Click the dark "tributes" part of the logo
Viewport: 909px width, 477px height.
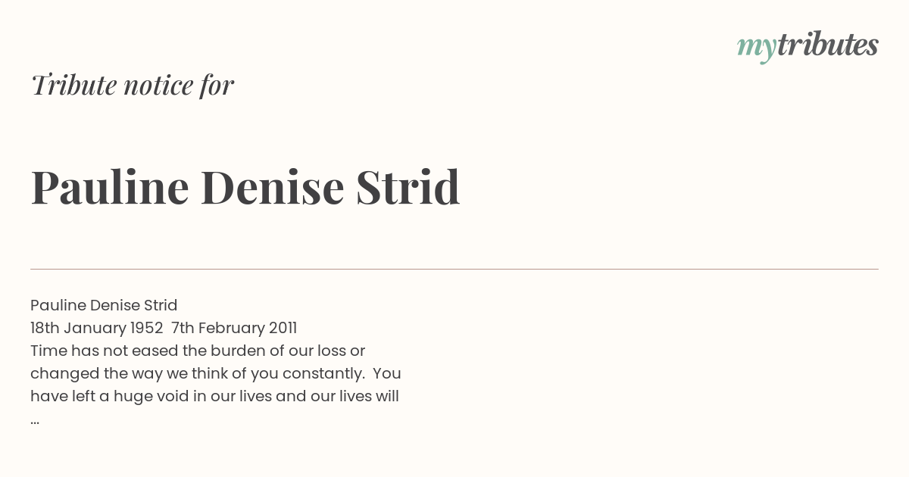point(828,45)
